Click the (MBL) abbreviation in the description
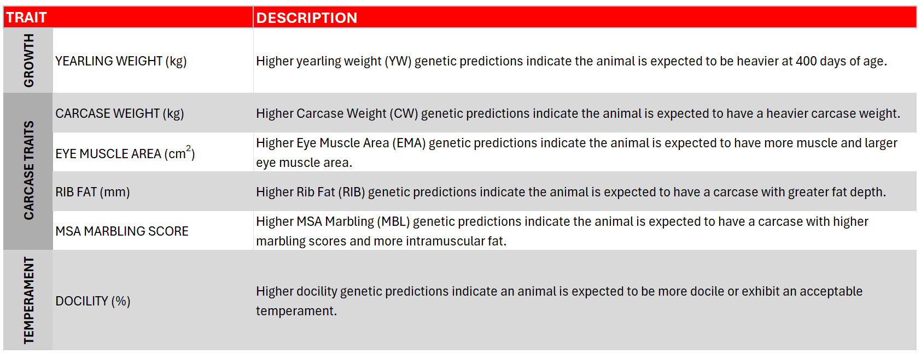Image resolution: width=921 pixels, height=354 pixels. (x=393, y=221)
